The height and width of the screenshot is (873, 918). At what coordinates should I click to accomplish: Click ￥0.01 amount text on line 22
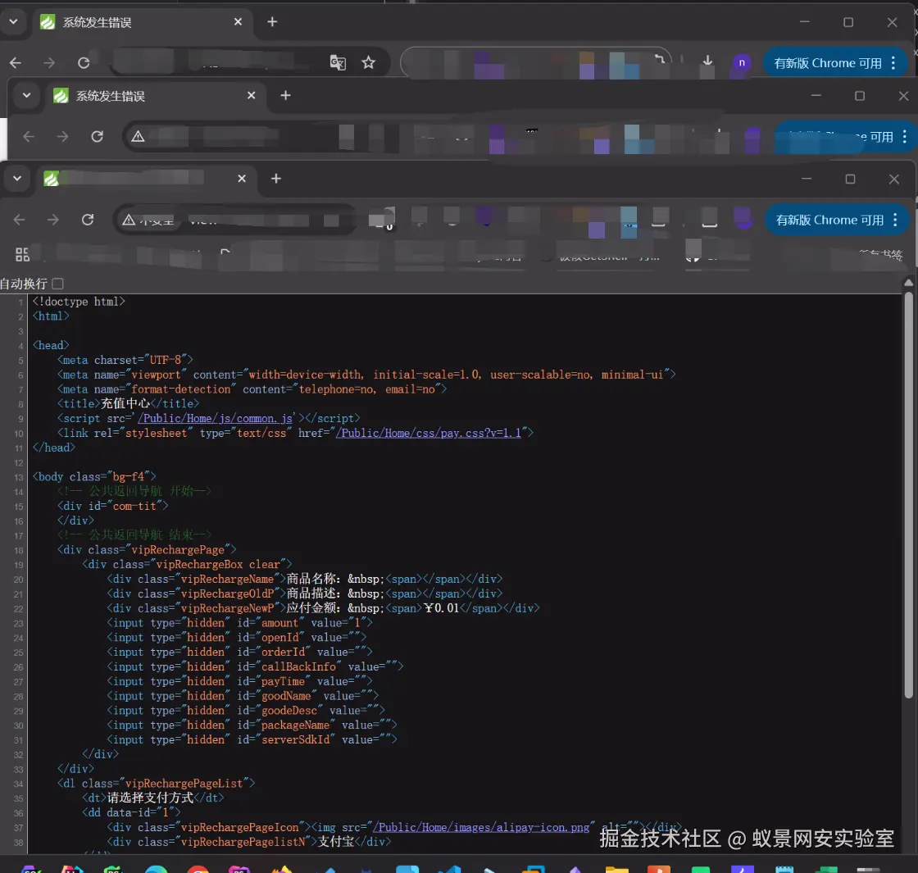click(x=442, y=607)
